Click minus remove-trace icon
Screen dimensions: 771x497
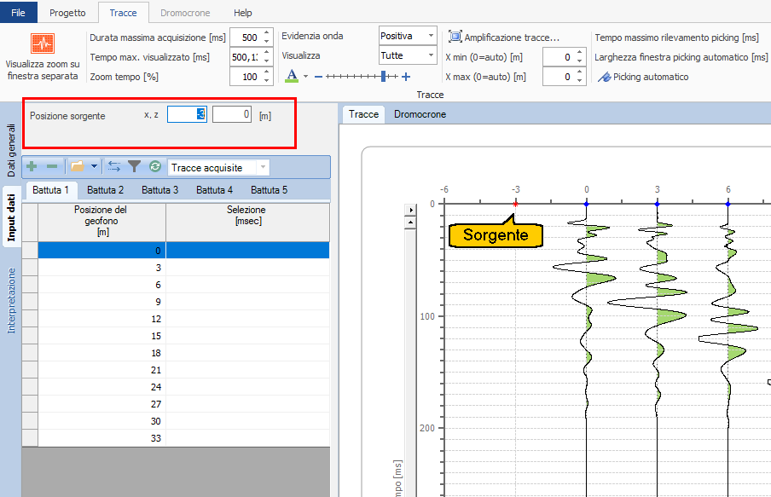(x=52, y=166)
